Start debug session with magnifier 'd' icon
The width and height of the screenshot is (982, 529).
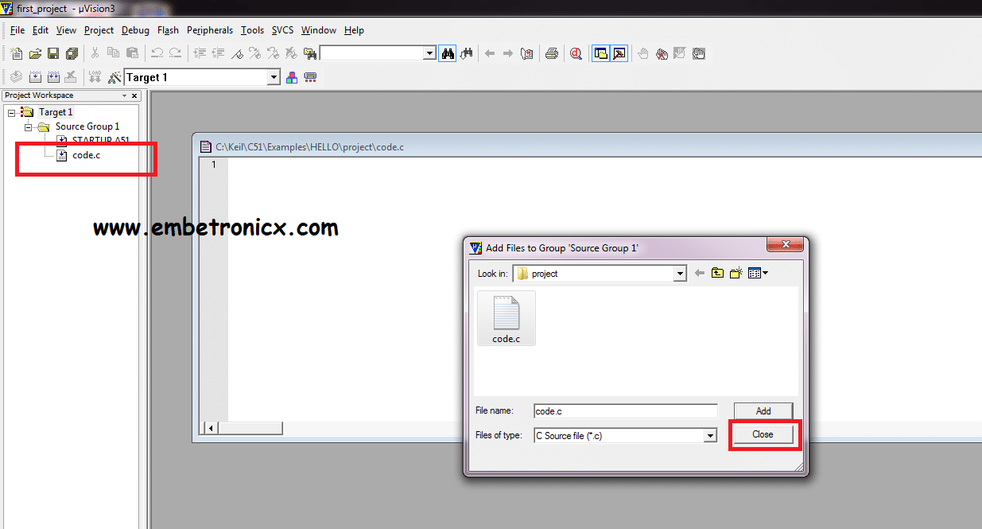click(x=576, y=53)
